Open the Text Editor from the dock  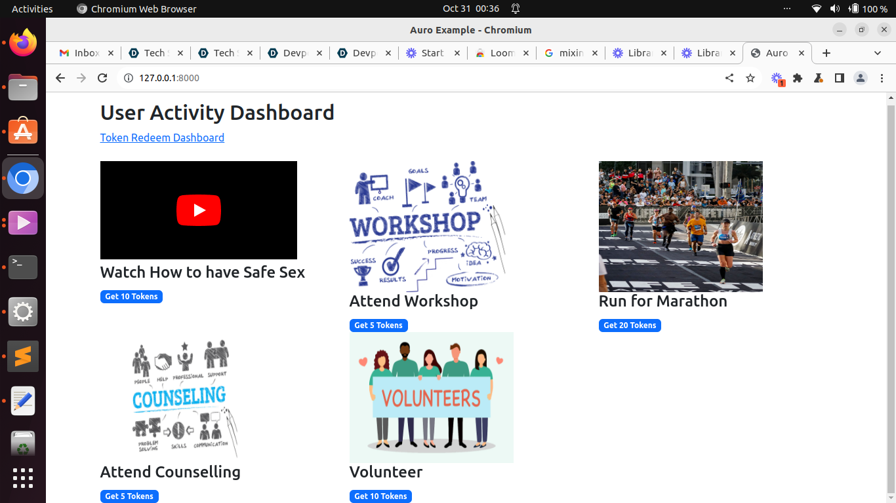(x=23, y=401)
